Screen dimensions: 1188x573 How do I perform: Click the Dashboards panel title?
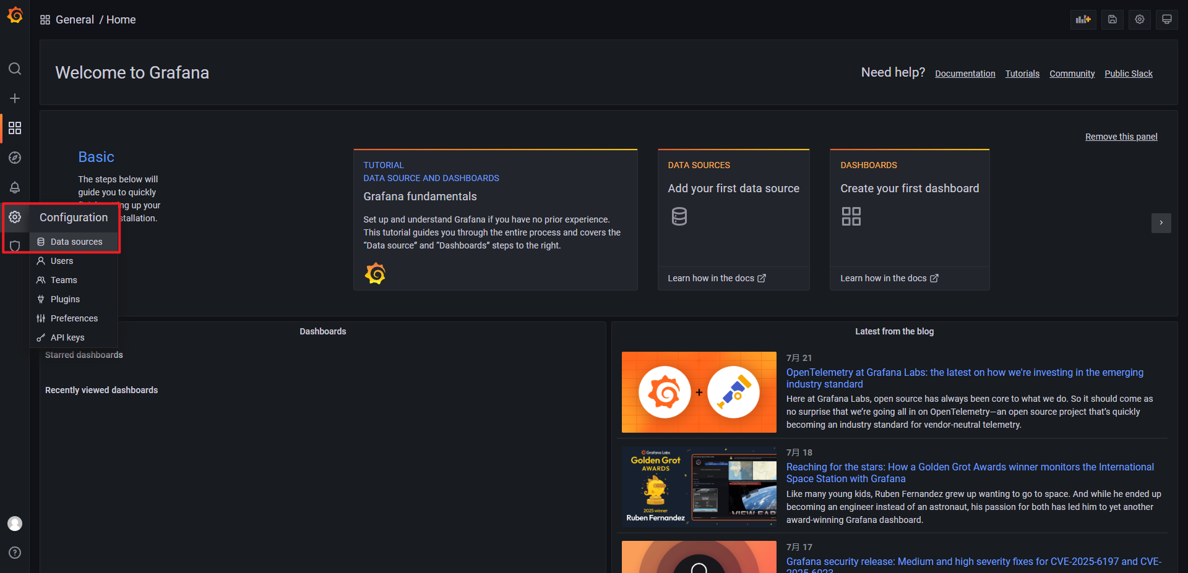(x=323, y=331)
